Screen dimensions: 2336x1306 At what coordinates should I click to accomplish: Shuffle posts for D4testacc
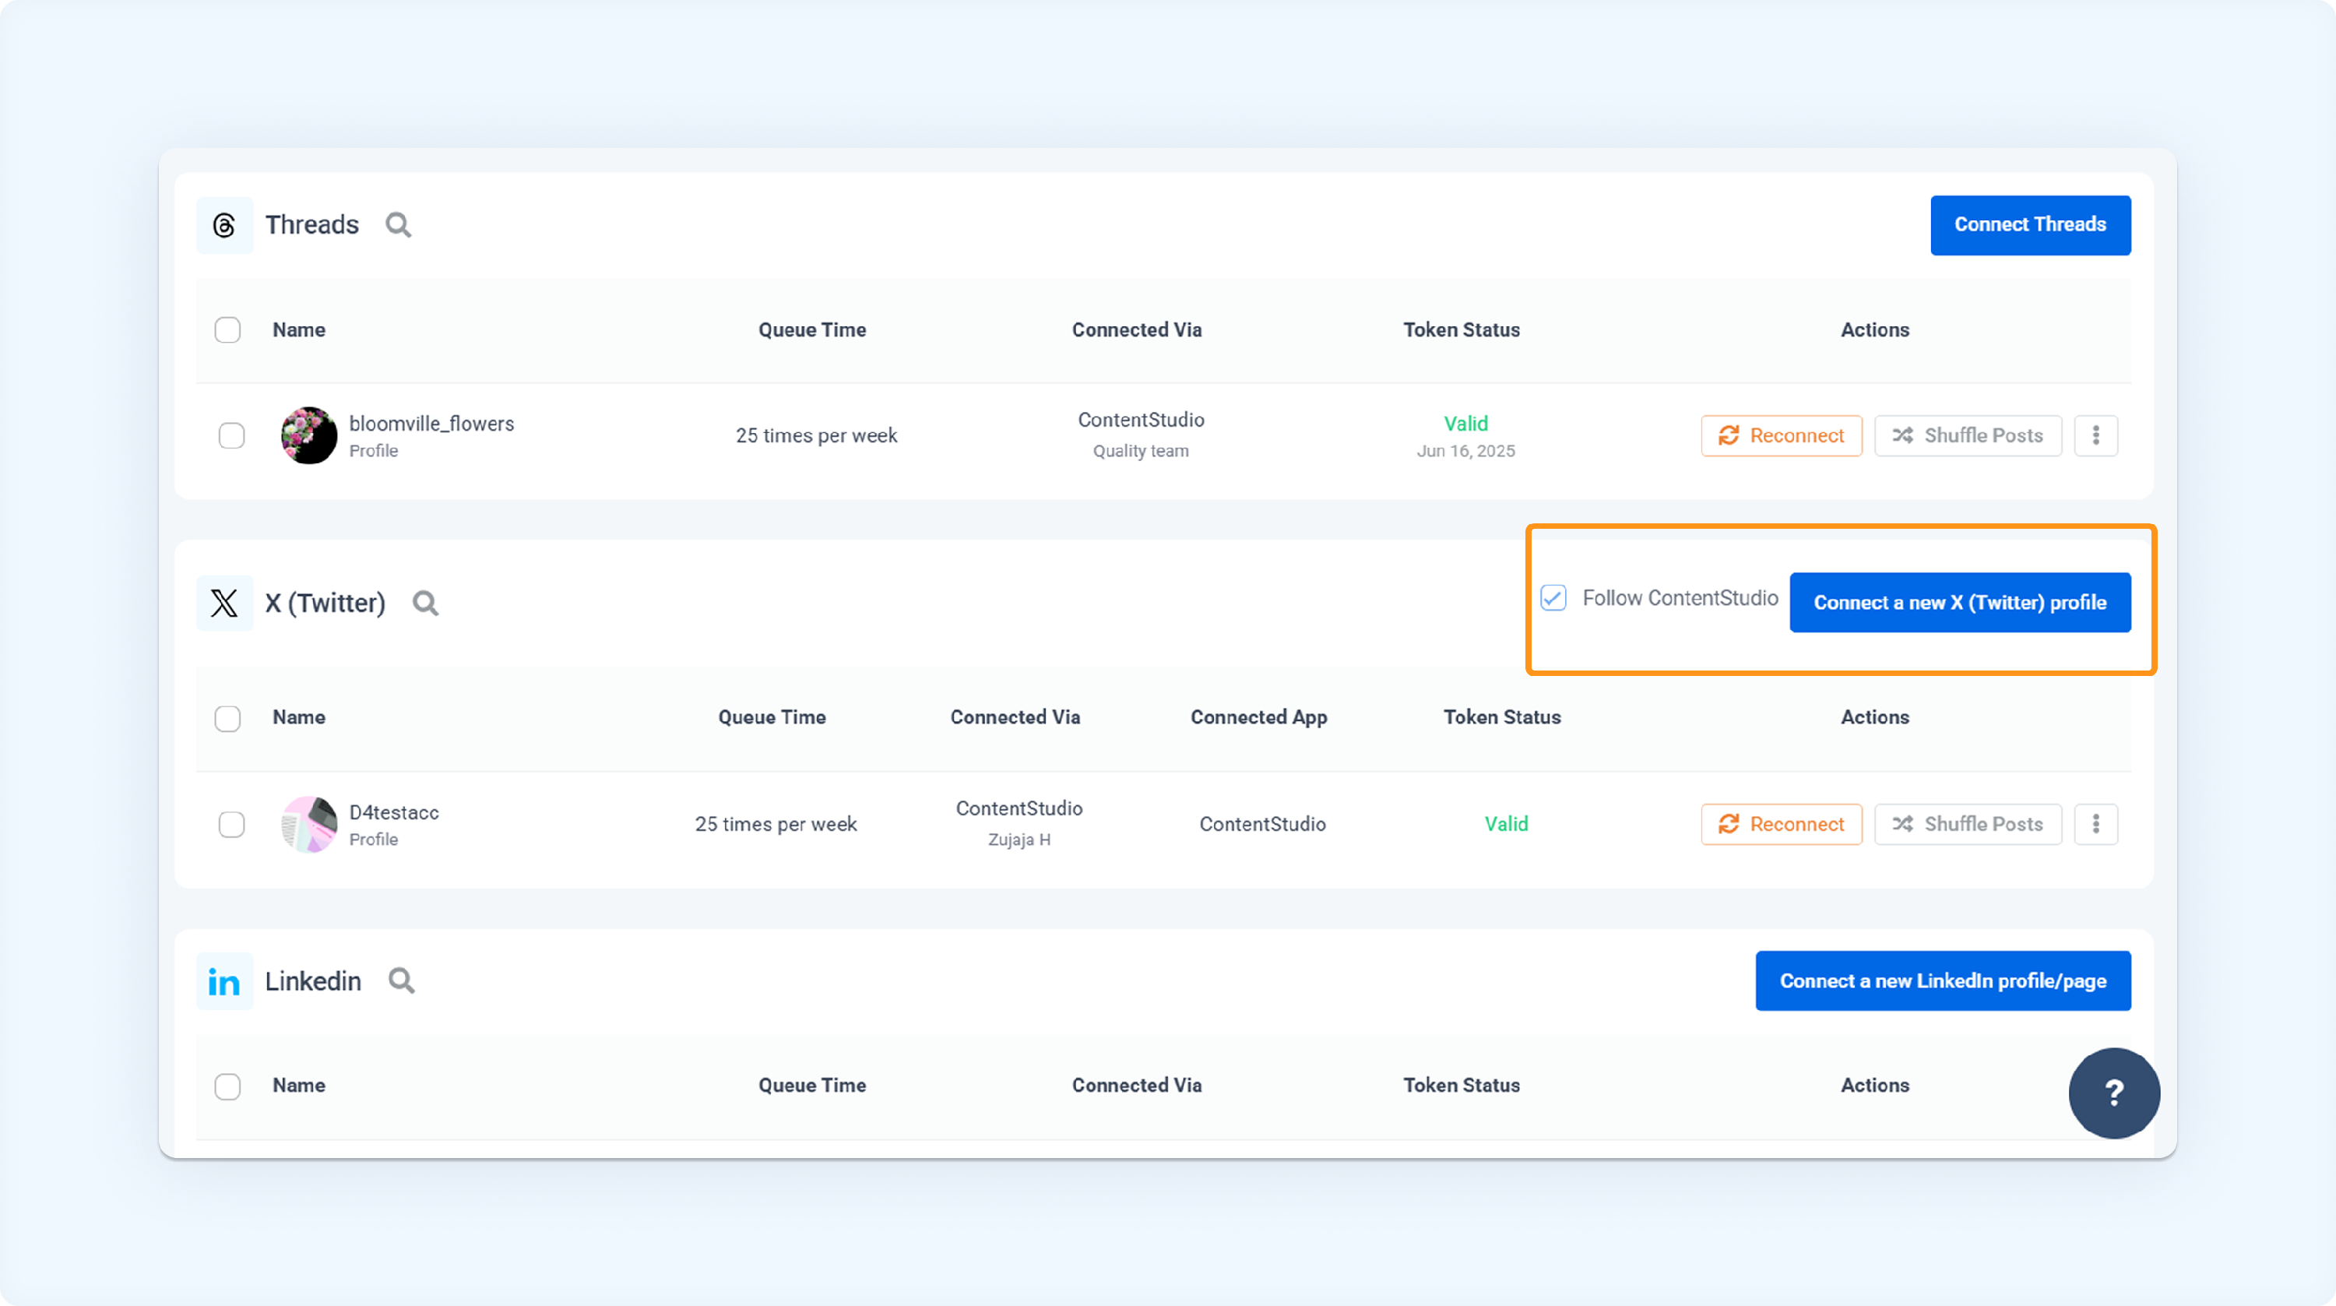click(1968, 825)
